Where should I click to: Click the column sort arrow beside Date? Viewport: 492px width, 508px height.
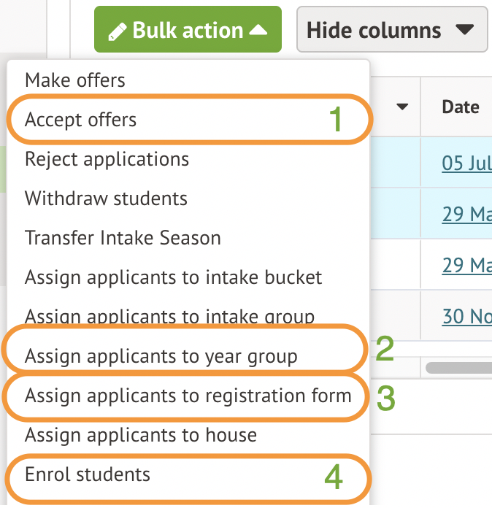pos(402,107)
